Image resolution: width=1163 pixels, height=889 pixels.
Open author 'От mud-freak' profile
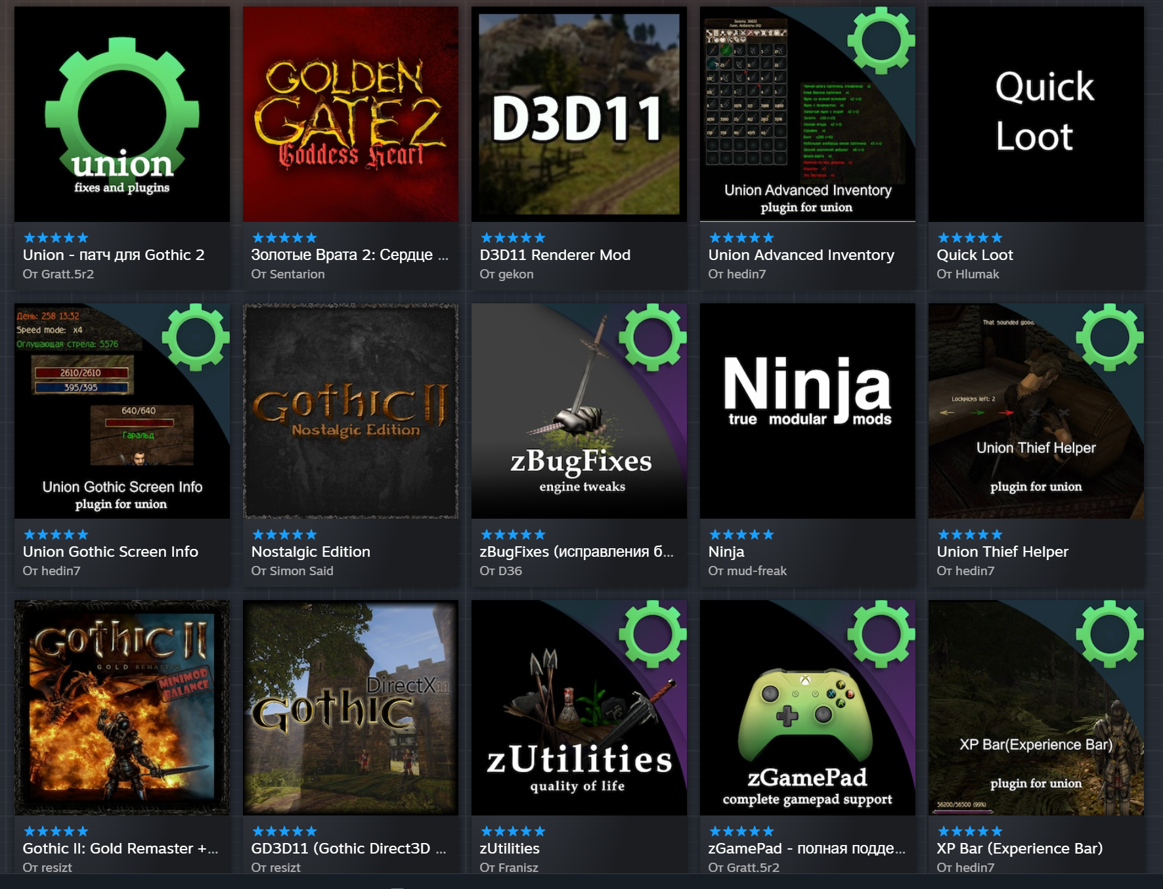coord(747,571)
